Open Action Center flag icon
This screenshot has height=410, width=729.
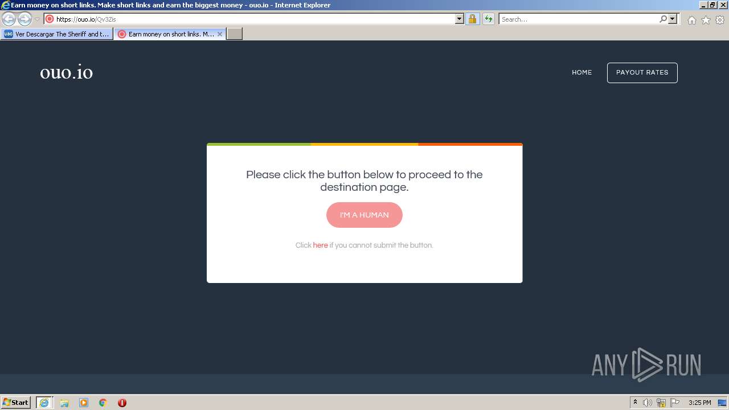pyautogui.click(x=675, y=403)
